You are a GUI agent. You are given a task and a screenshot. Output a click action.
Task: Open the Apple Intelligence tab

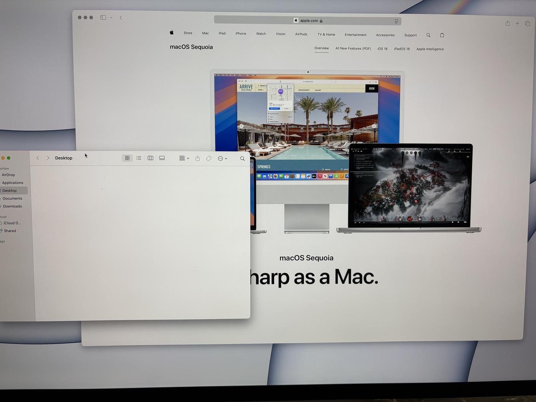point(430,49)
